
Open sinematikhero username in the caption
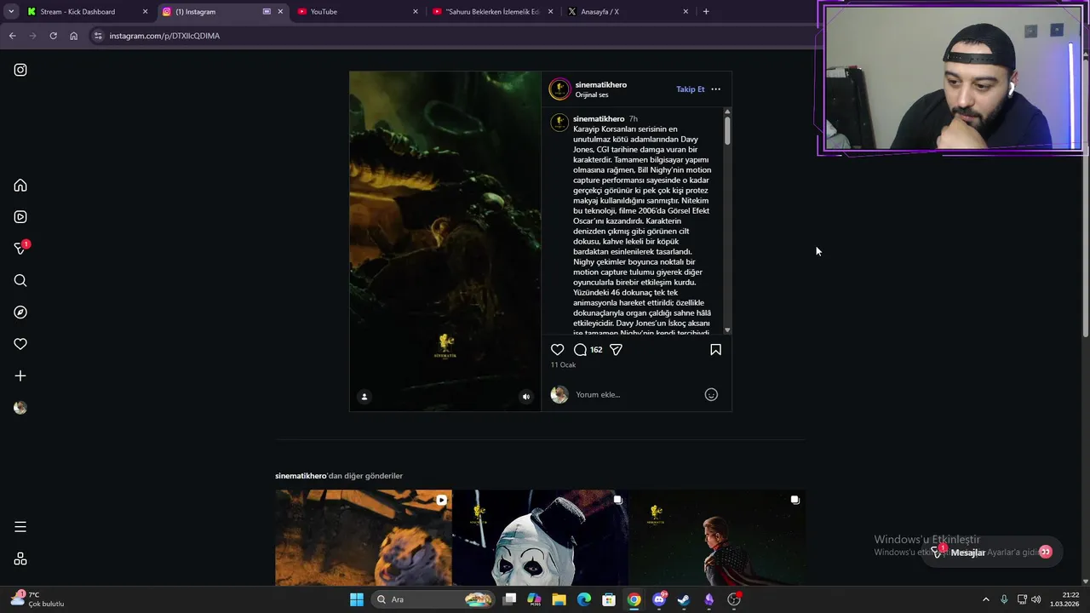point(599,119)
